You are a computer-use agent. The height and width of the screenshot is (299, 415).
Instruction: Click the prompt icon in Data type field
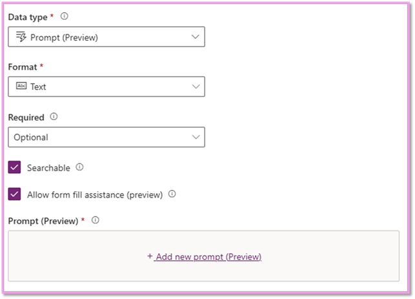click(x=21, y=37)
